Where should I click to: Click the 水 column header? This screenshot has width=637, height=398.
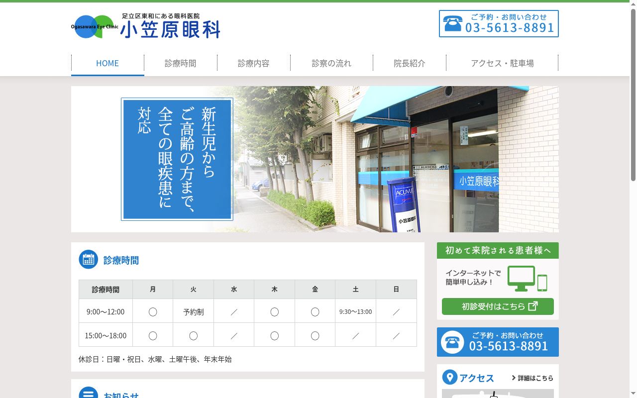point(234,289)
